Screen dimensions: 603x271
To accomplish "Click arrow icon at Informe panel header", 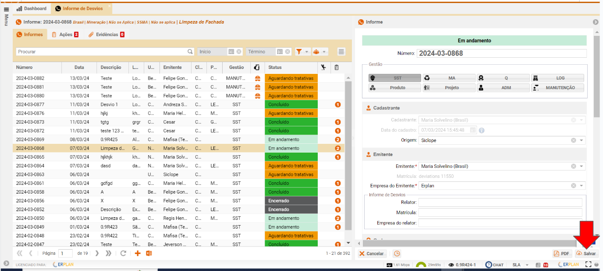I will 596,22.
